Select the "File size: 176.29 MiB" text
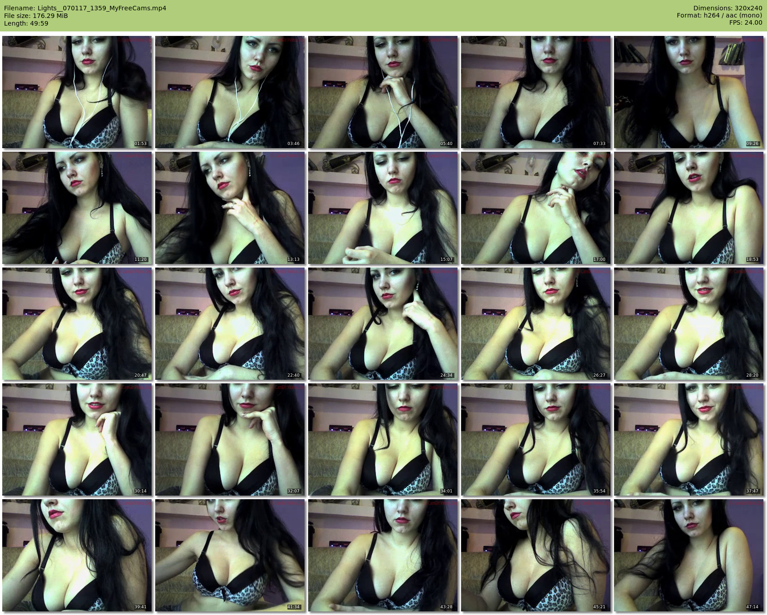The height and width of the screenshot is (615, 767). [x=36, y=16]
